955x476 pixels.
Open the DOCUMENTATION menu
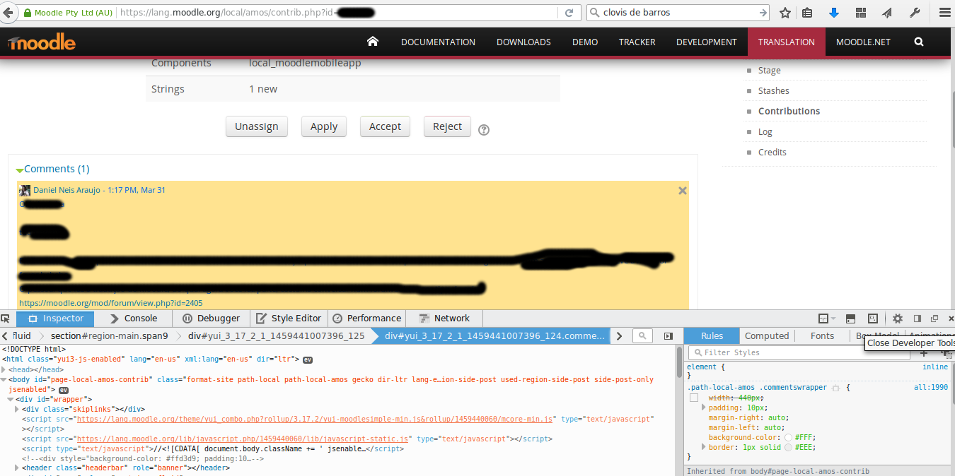click(x=438, y=42)
